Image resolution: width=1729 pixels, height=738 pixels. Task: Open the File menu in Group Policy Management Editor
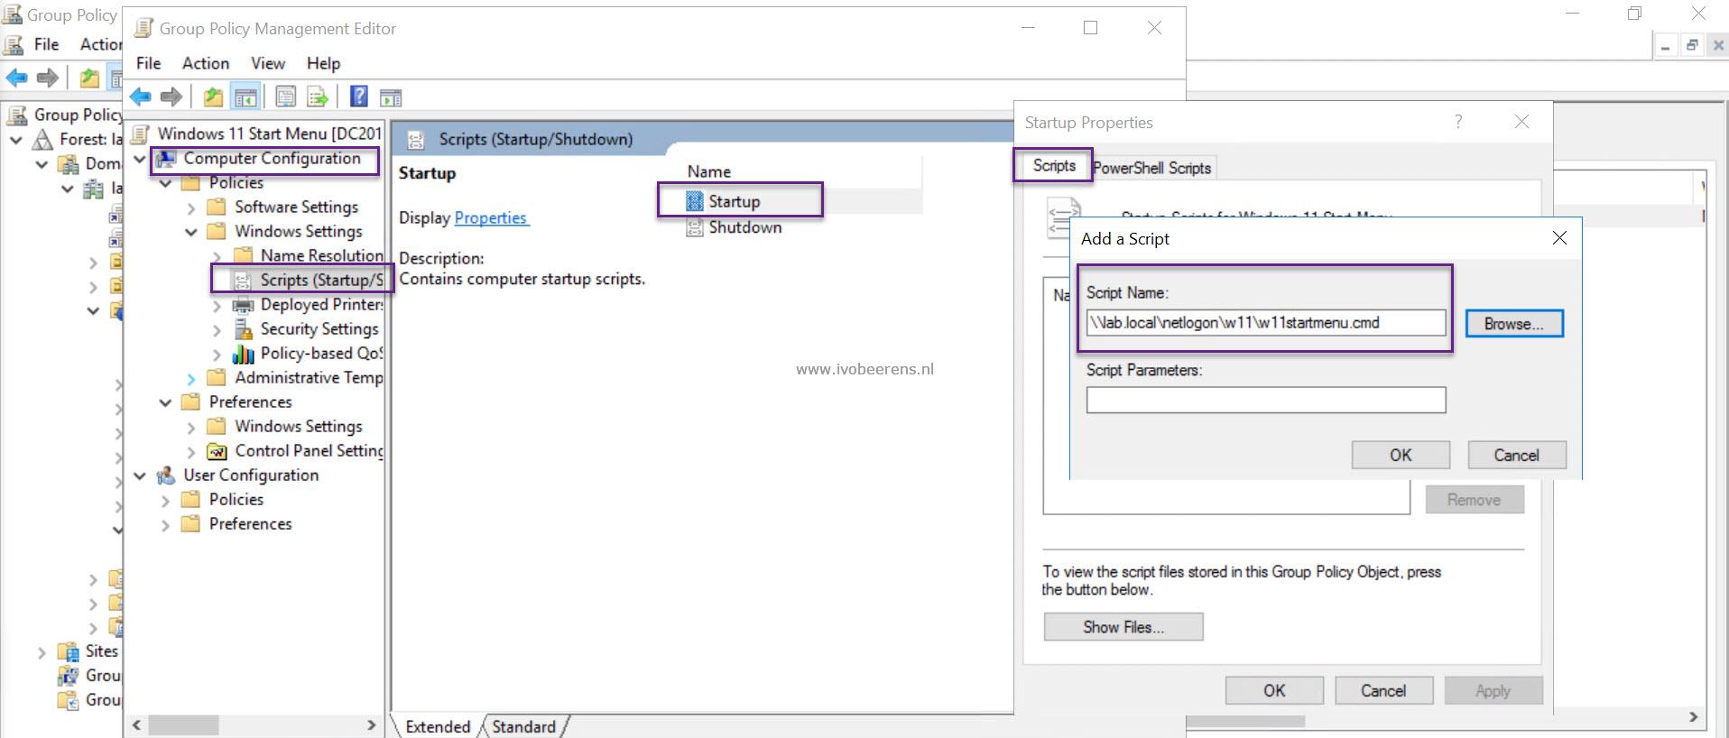(148, 63)
